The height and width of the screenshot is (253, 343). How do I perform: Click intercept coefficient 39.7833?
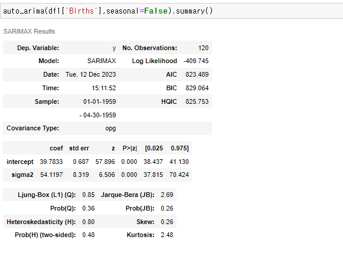[x=51, y=162]
